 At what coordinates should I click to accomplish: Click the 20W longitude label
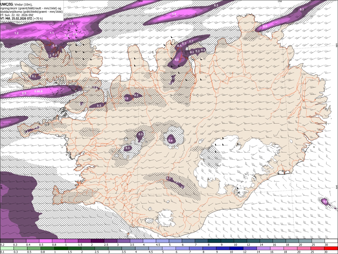(140, 1)
